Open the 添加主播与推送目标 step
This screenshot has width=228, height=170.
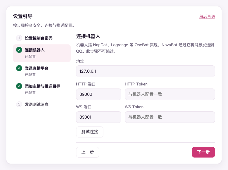coord(42,89)
